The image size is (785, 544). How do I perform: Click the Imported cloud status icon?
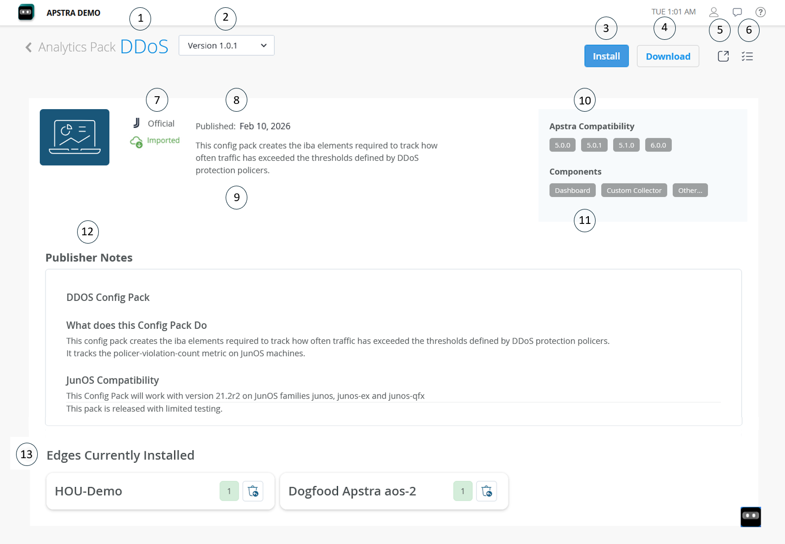click(x=137, y=141)
